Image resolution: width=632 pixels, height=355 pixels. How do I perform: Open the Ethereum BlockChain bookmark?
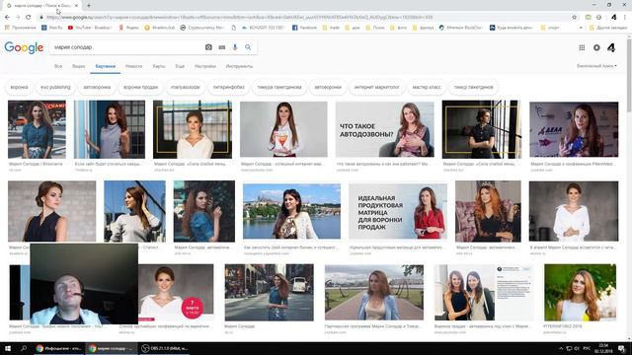pyautogui.click(x=461, y=28)
